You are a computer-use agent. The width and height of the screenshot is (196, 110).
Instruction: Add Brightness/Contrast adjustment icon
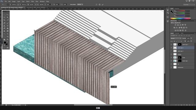(x=175, y=25)
